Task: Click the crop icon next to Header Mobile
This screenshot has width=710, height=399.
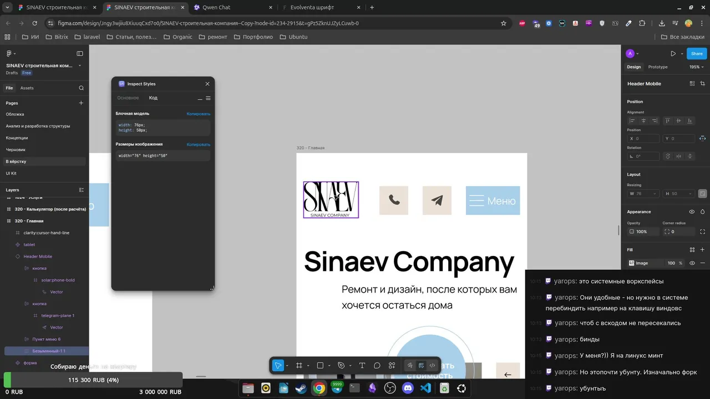Action: coord(703,84)
